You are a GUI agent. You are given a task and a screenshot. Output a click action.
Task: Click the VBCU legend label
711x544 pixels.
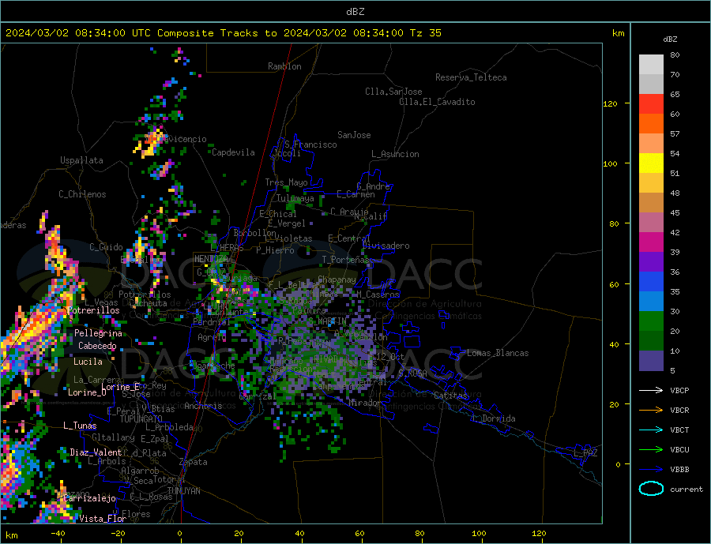pos(679,449)
